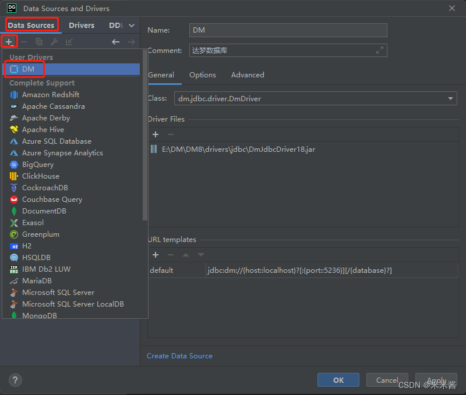466x395 pixels.
Task: Choose Exasol from the list
Action: [x=71, y=223]
